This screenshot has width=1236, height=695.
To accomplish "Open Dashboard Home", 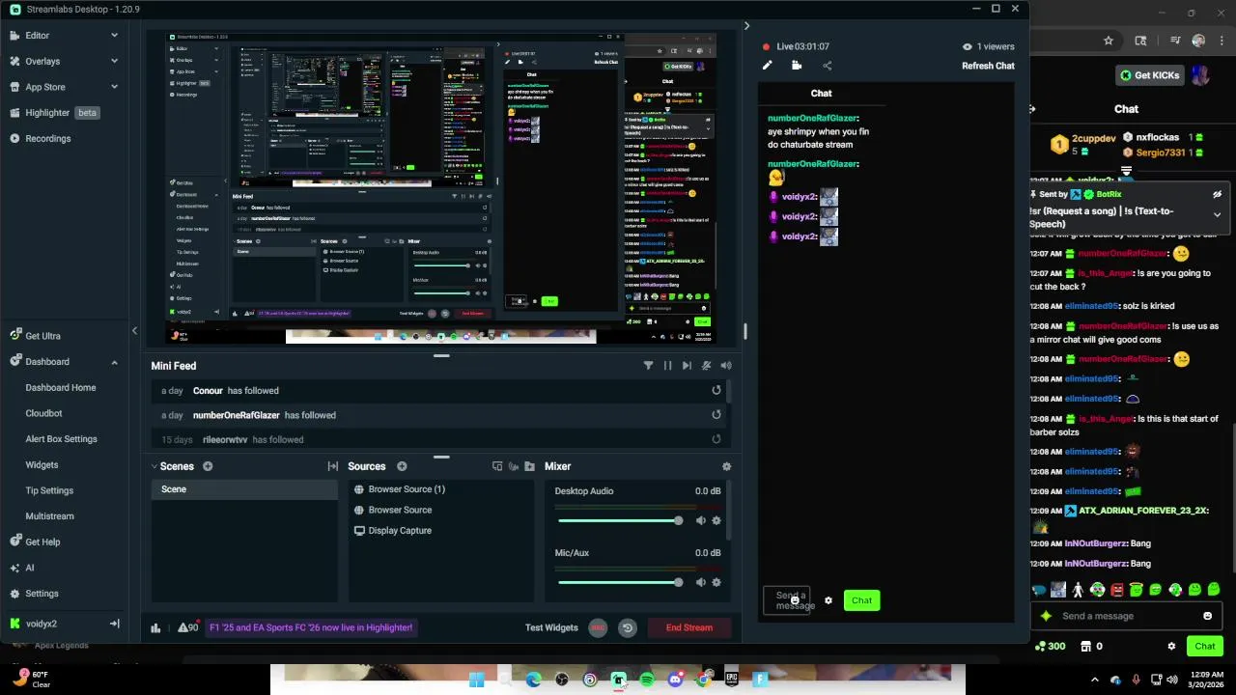I will [61, 387].
